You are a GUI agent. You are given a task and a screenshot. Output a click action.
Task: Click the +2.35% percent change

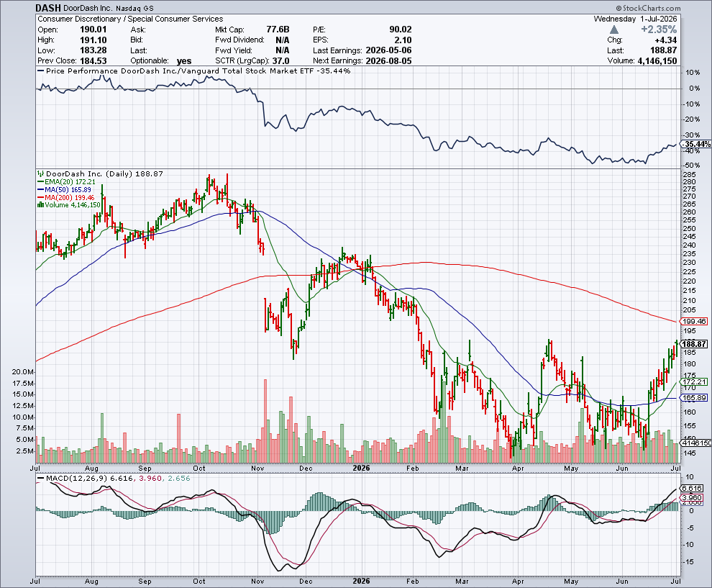659,30
